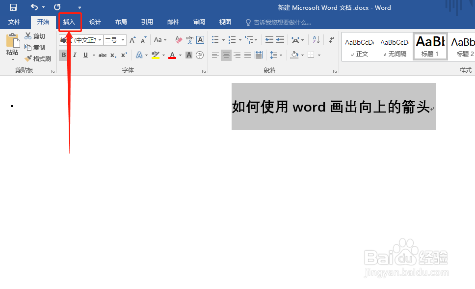This screenshot has width=475, height=289.
Task: Apply strikethrough to selected text
Action: pos(103,55)
